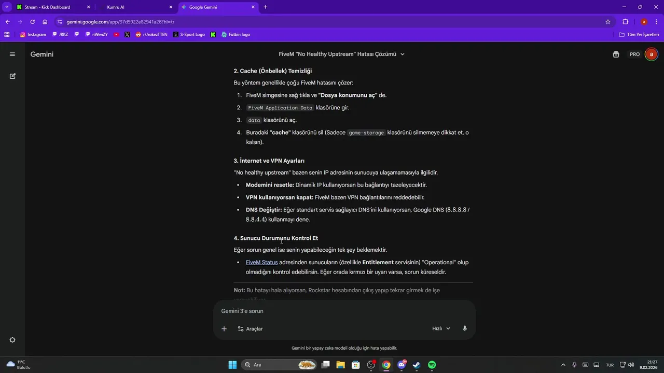This screenshot has height=373, width=664.
Task: Open the YouTube bookmark icon
Action: [116, 35]
